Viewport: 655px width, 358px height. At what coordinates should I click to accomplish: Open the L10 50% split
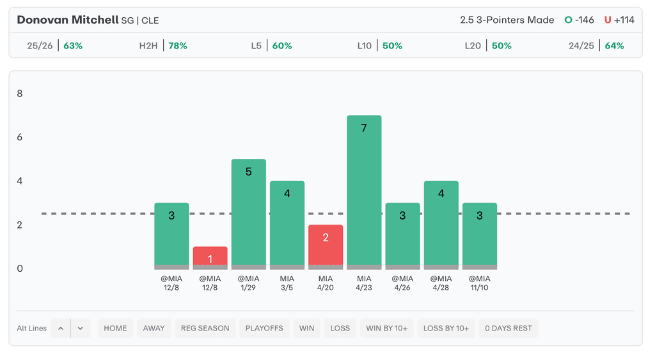(379, 46)
